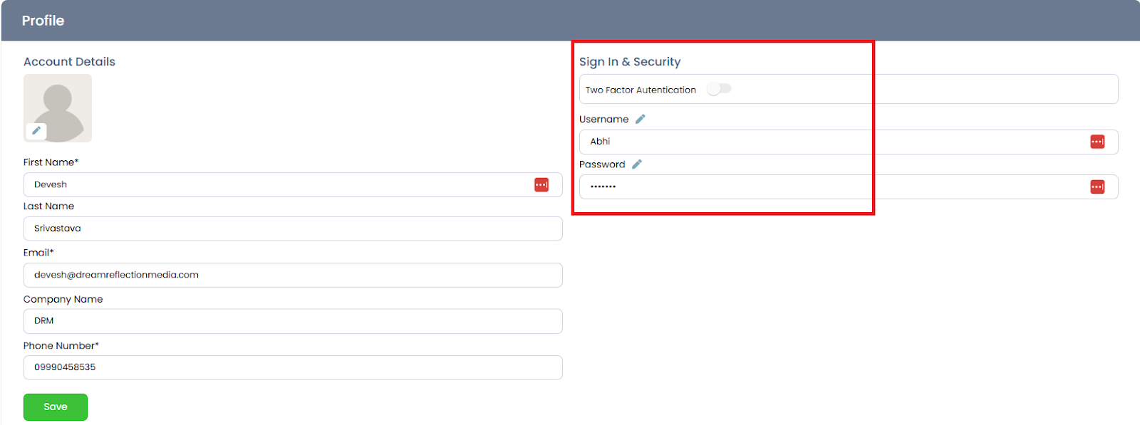This screenshot has height=425, width=1140.
Task: Select the Email input field
Action: [292, 275]
